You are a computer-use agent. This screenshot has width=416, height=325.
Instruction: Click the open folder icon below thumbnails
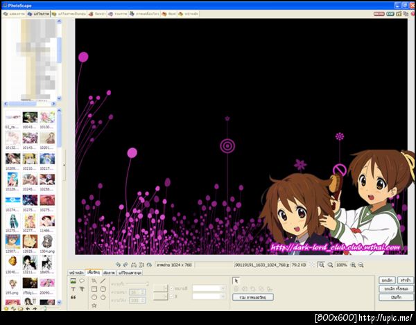(x=20, y=309)
